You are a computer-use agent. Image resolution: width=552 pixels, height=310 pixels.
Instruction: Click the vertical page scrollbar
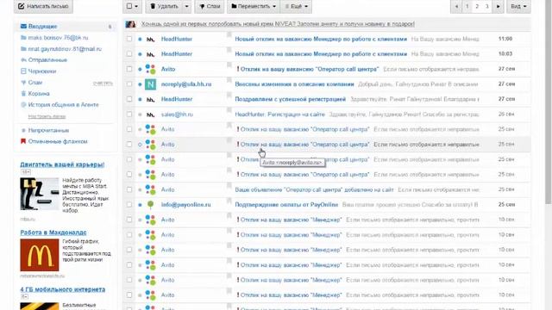click(549, 102)
